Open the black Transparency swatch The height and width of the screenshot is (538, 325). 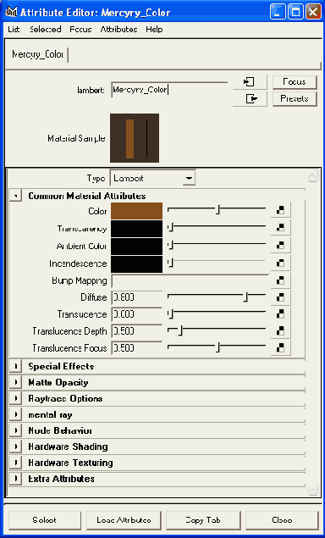point(136,229)
